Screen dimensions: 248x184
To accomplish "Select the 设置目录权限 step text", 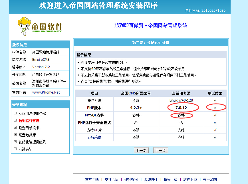I will pyautogui.click(x=29, y=128).
